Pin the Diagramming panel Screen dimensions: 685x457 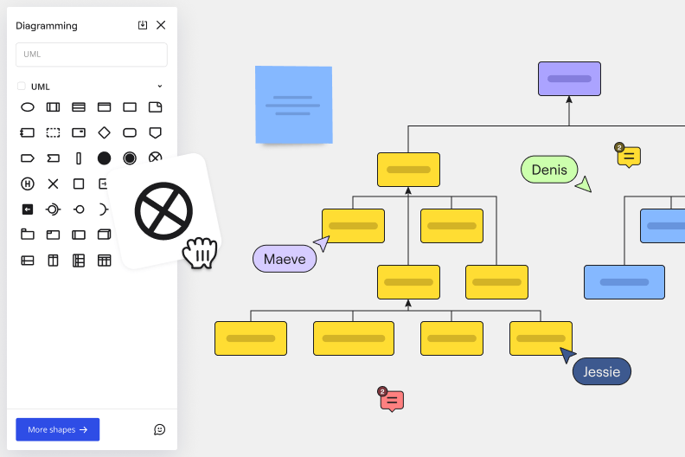(143, 25)
